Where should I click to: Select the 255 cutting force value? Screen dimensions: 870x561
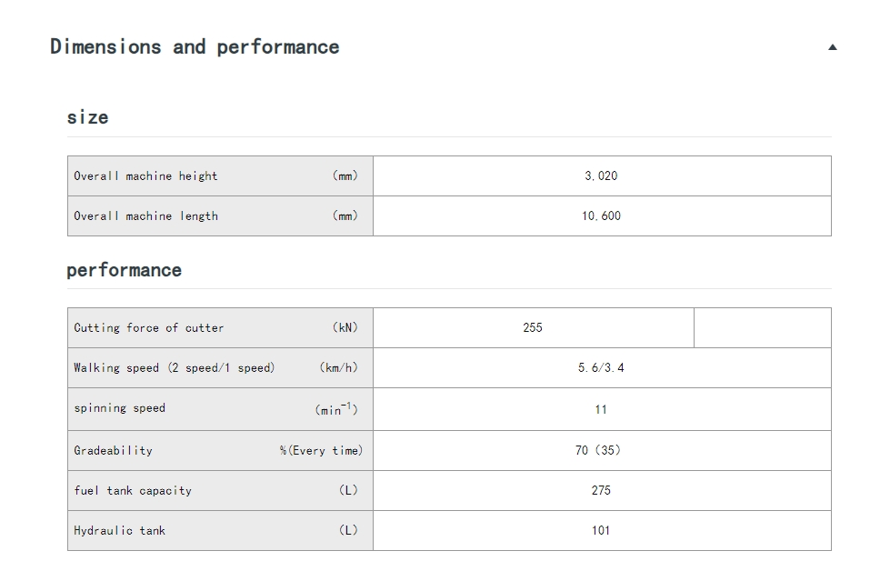click(x=533, y=328)
